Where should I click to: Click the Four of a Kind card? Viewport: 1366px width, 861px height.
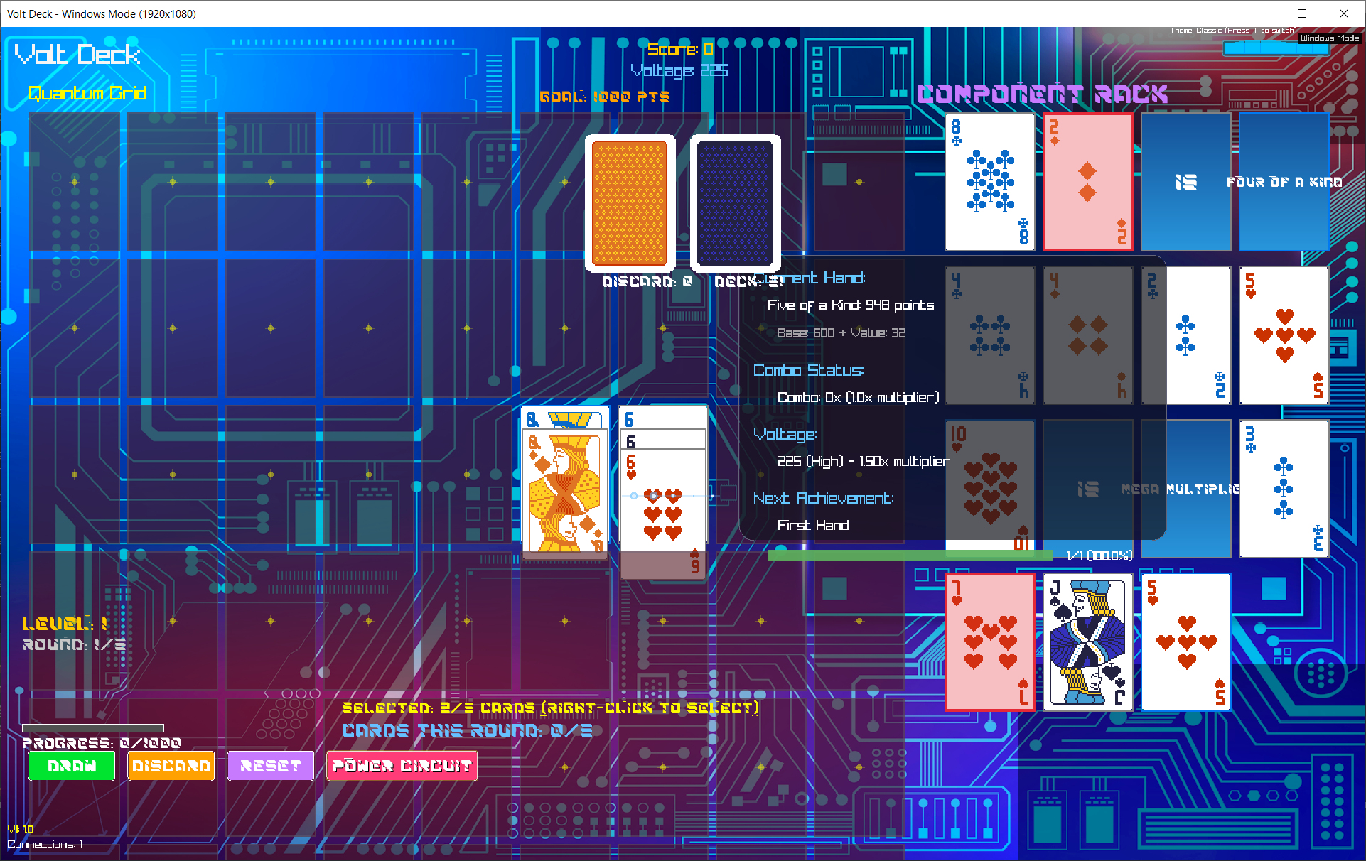(x=1284, y=183)
